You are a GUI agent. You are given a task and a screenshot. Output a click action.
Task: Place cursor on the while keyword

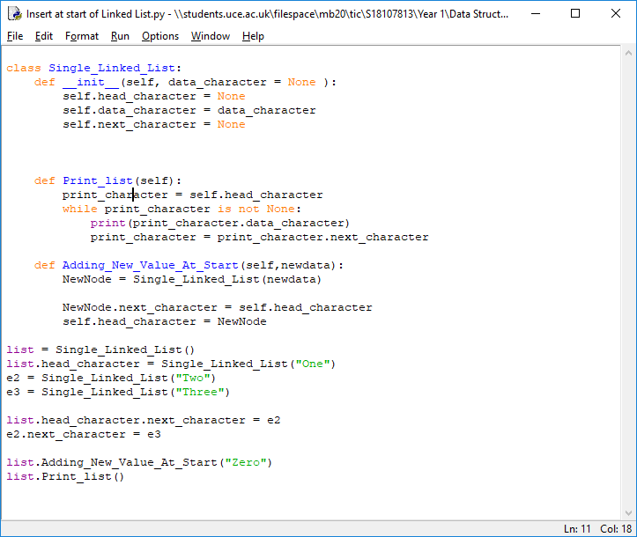[x=79, y=209]
